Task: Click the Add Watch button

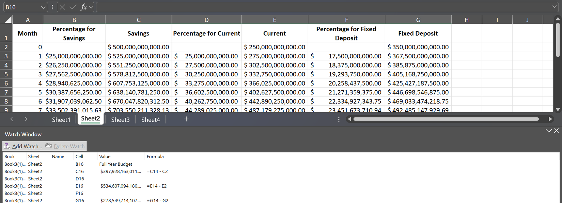Action: pos(23,146)
